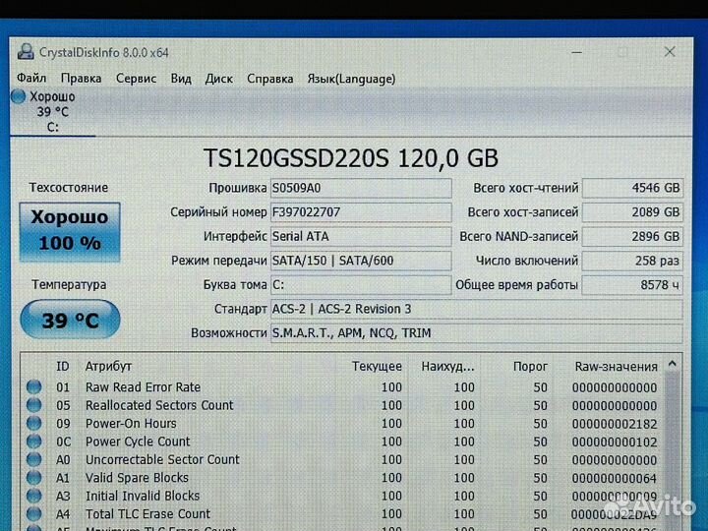Click the Возможности field with S.M.A.R.T., APM
Viewport: 708px width, 531px height.
tap(476, 333)
